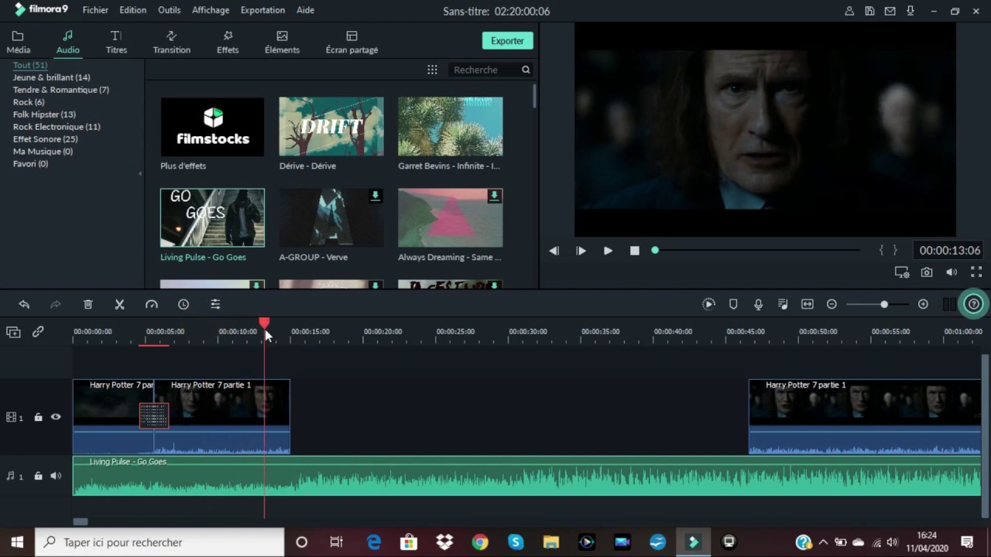This screenshot has width=991, height=557.
Task: Click the Exporter button
Action: (x=507, y=41)
